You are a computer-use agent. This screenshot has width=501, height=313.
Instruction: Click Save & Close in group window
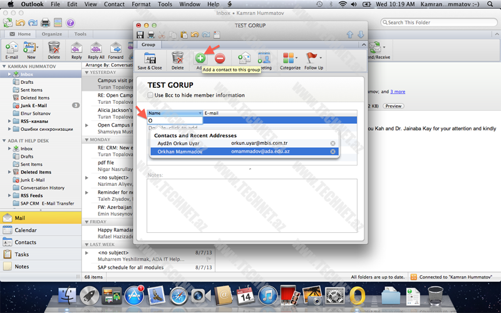click(x=150, y=61)
